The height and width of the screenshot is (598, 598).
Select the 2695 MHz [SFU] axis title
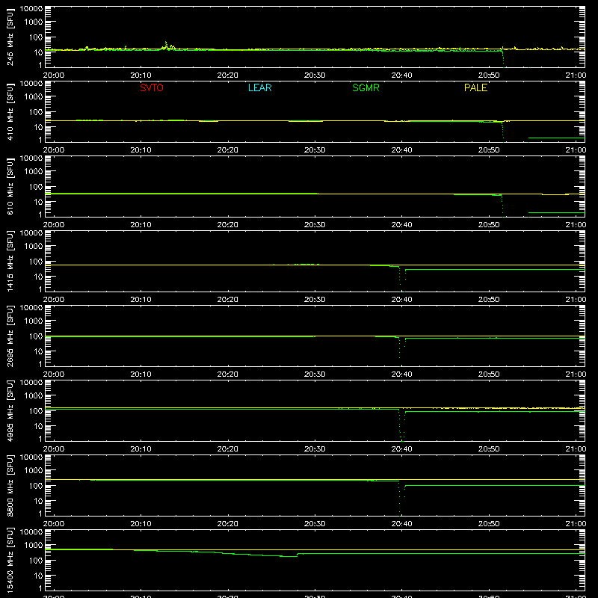10,336
